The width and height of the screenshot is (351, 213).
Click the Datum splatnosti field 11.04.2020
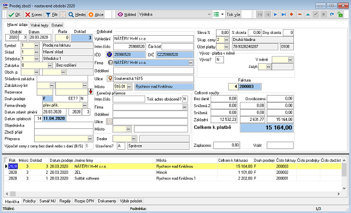54,119
